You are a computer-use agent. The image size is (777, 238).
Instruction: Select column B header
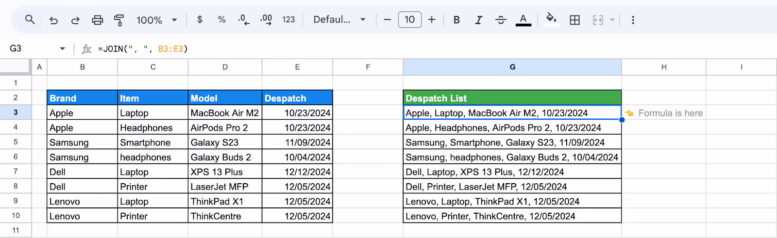[83, 67]
